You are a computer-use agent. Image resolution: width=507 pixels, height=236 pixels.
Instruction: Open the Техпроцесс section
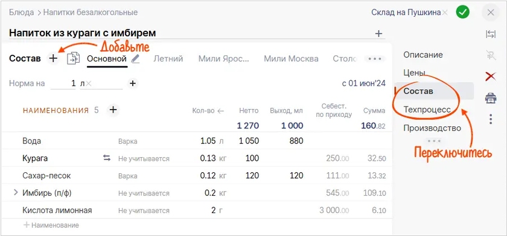(427, 110)
